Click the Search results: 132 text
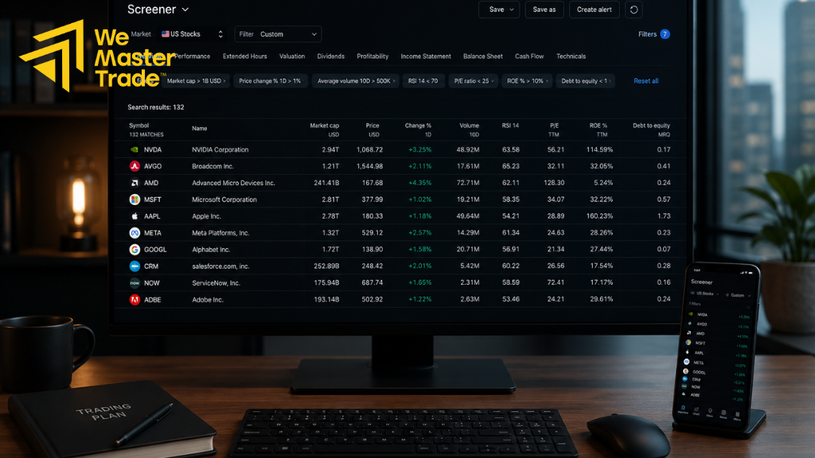 (156, 107)
